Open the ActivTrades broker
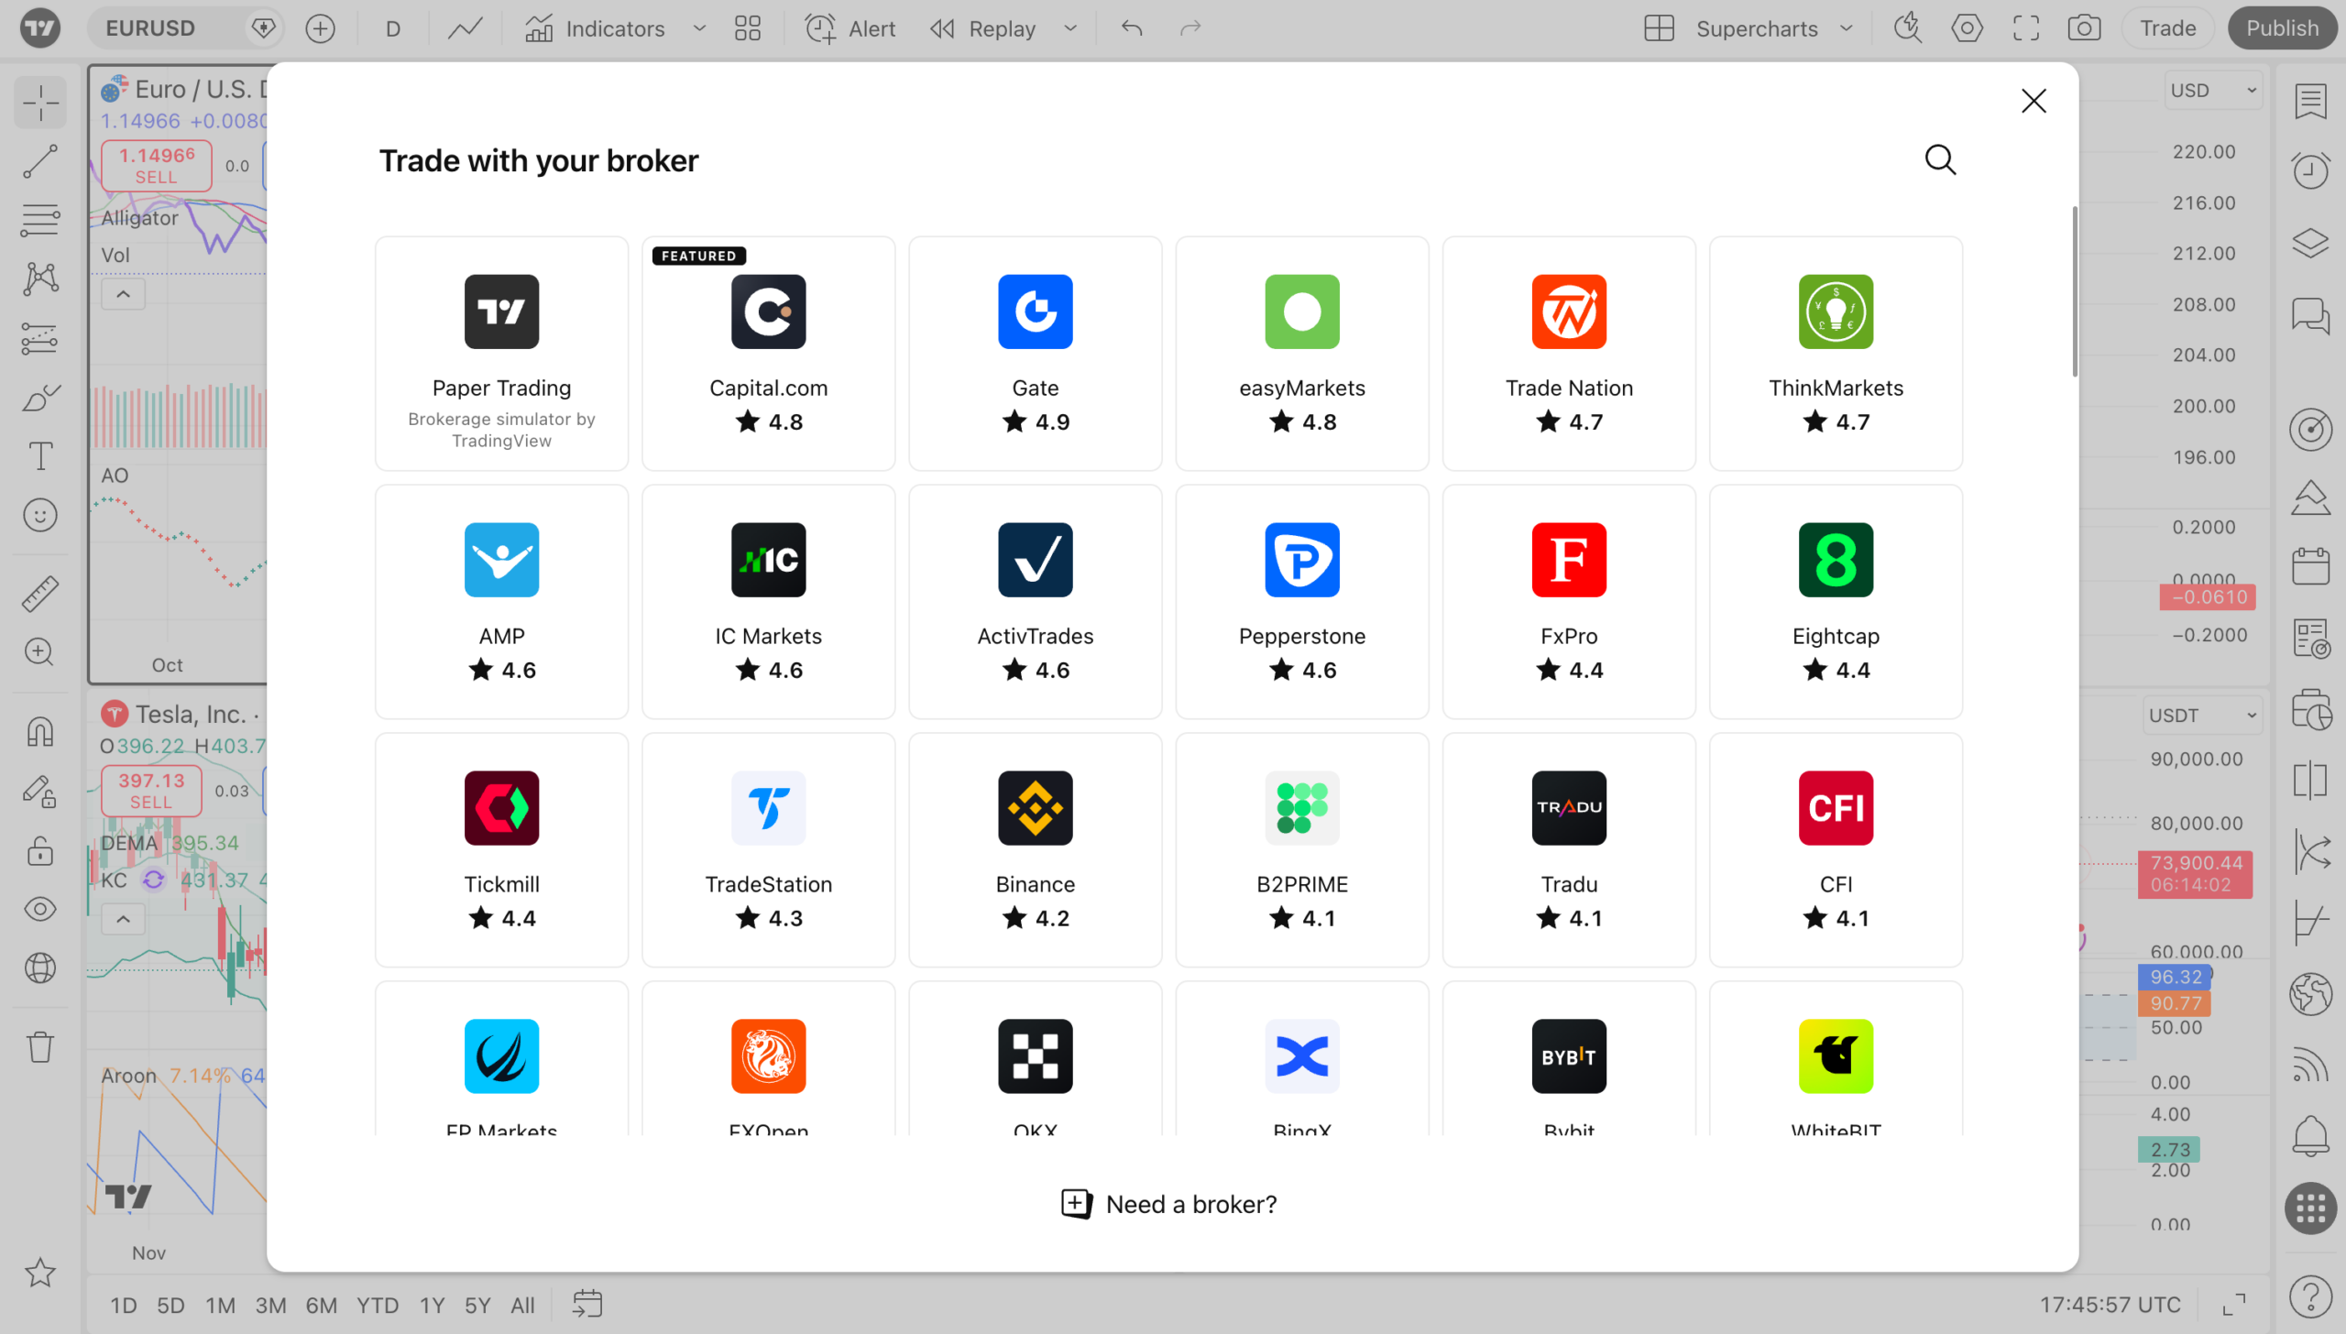The image size is (2346, 1334). [1035, 601]
